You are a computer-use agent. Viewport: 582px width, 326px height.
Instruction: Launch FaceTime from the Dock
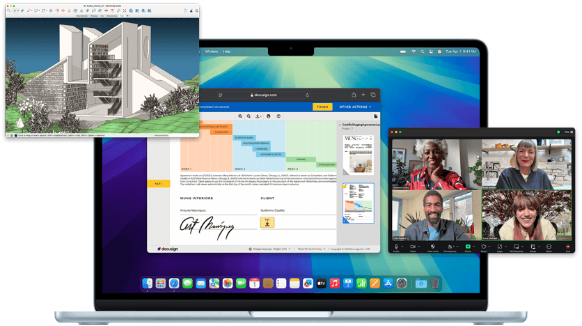[241, 284]
